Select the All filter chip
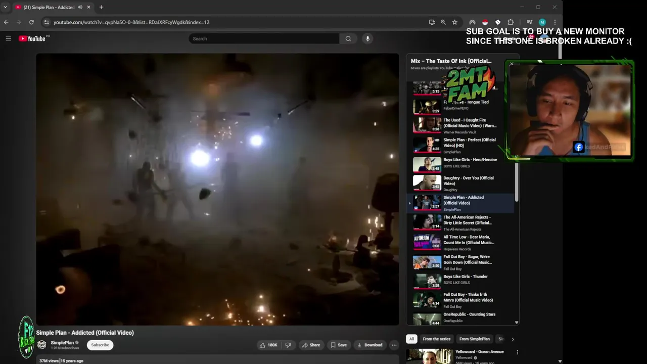647x364 pixels. coord(411,339)
